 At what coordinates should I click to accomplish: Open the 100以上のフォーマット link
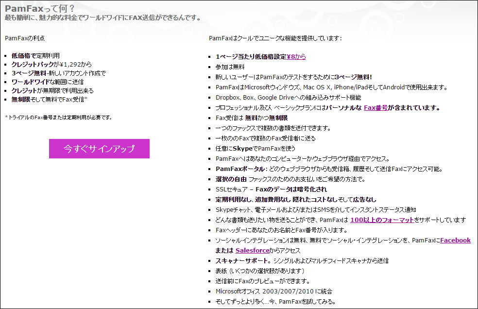382,220
